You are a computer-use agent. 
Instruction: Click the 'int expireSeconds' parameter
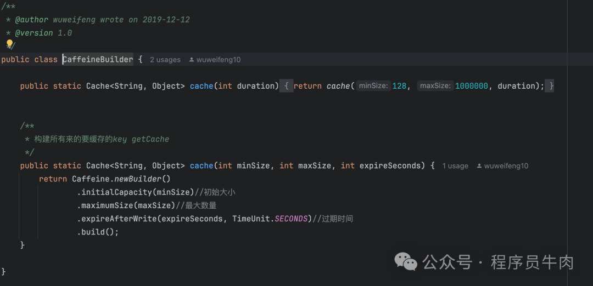pos(381,165)
